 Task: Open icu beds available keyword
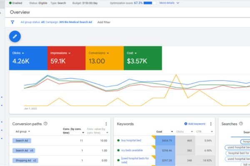(x=132, y=150)
